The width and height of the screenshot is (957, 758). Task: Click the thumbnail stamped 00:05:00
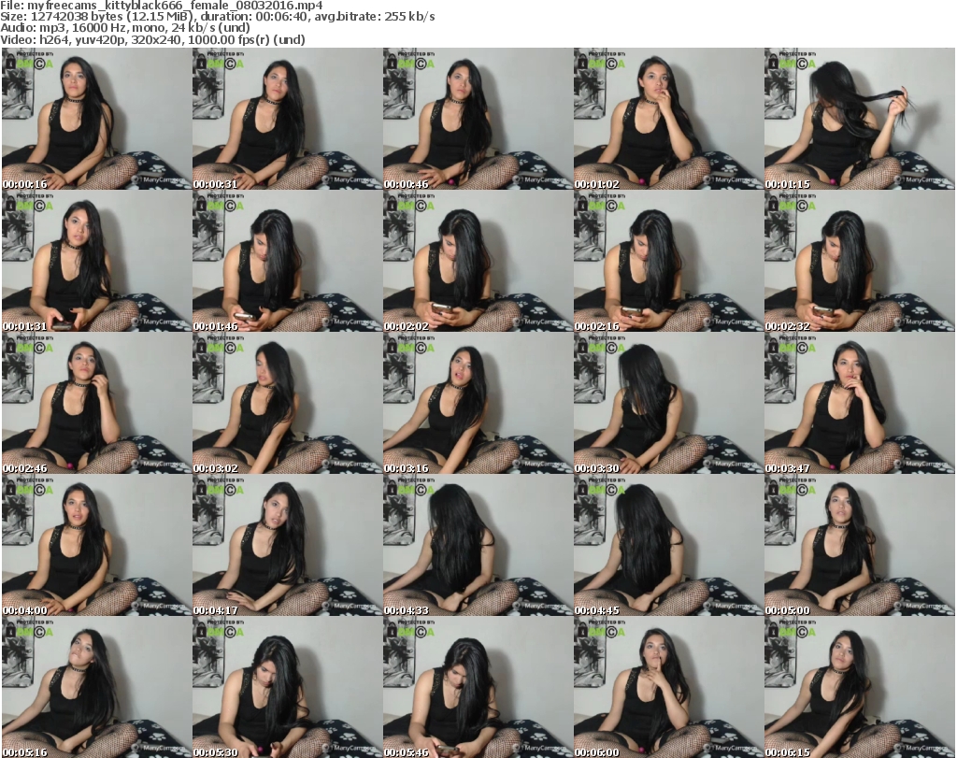(x=859, y=545)
